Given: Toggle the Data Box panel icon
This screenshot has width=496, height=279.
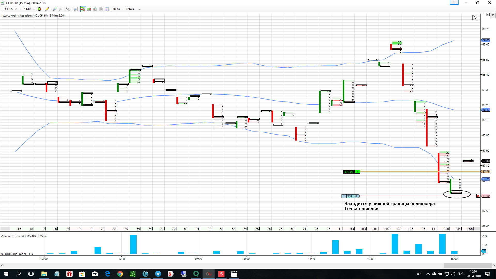Looking at the screenshot, I should pyautogui.click(x=107, y=9).
